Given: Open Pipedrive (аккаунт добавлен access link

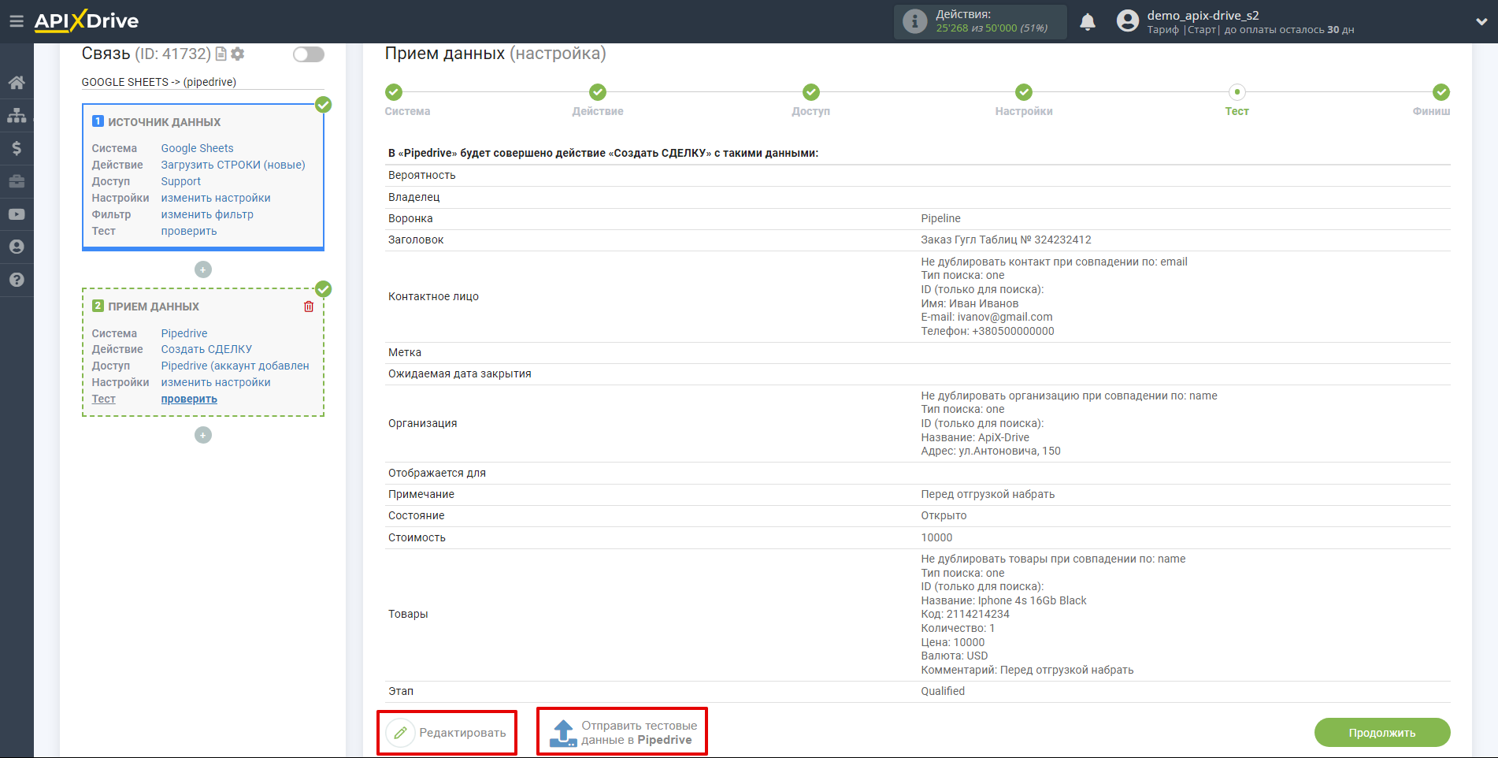Looking at the screenshot, I should pos(235,366).
